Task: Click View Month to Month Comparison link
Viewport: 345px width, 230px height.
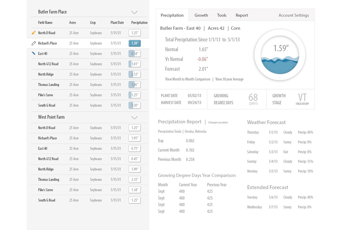Action: pos(188,79)
